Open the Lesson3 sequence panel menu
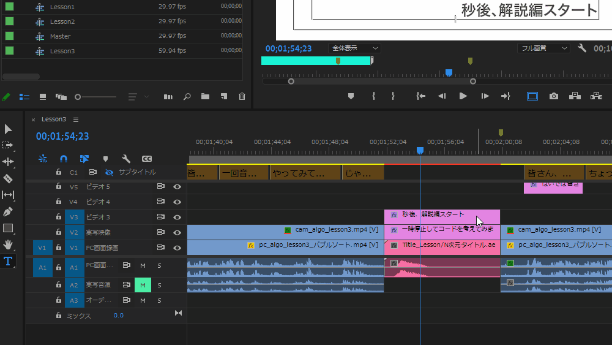This screenshot has height=345, width=612. click(76, 119)
